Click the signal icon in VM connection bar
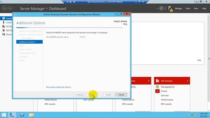The image size is (210, 118). 74,2
